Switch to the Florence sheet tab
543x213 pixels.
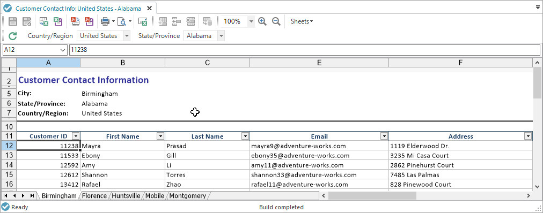94,196
